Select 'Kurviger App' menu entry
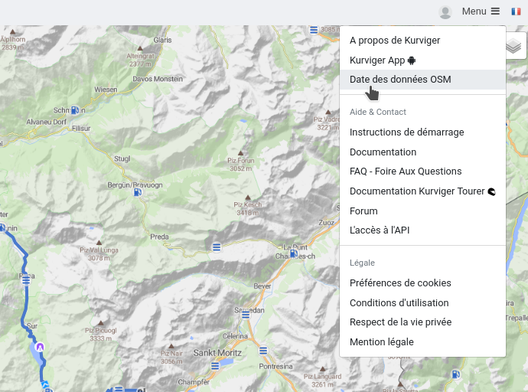This screenshot has height=392, width=528. pyautogui.click(x=422, y=60)
